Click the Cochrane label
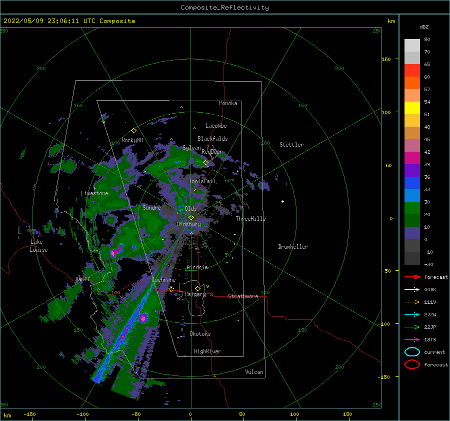This screenshot has height=421, width=450. coord(163,280)
